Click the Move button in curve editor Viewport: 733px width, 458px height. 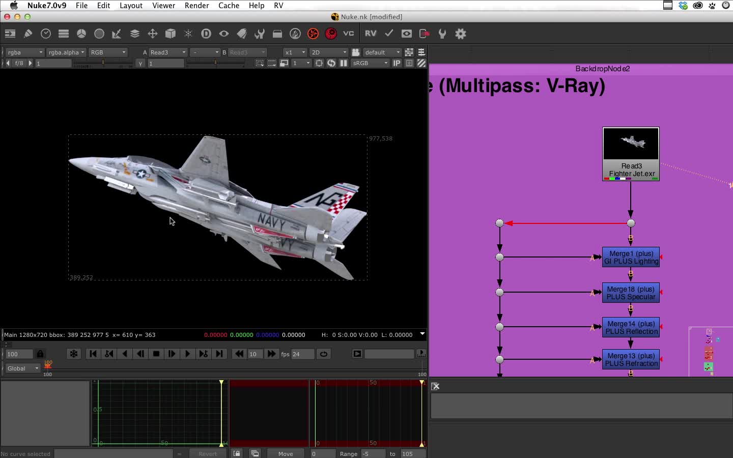286,454
